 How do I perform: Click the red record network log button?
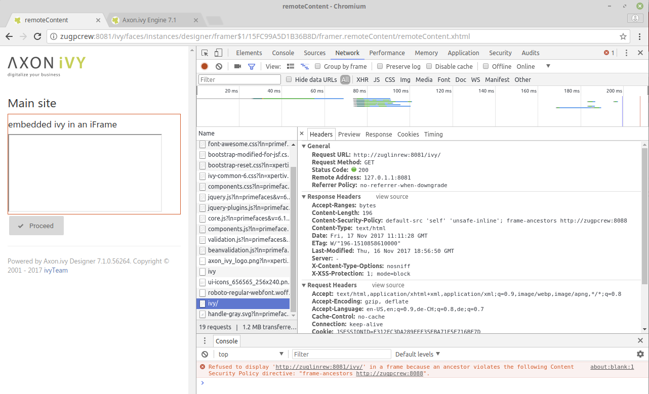click(x=205, y=66)
